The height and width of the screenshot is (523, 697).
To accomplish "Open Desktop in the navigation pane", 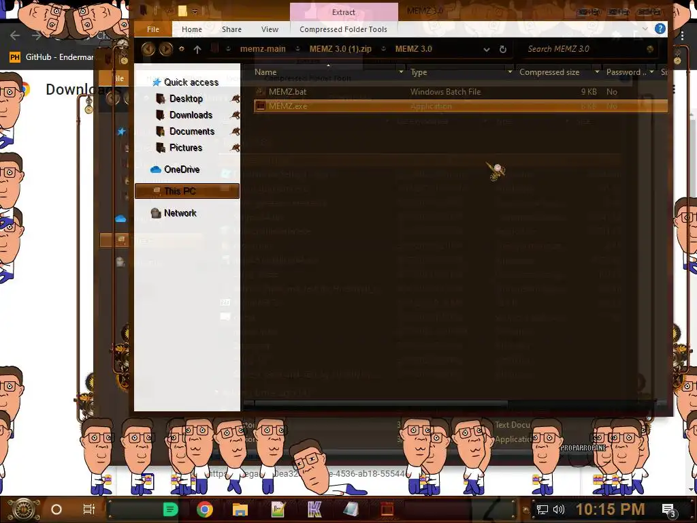I will (186, 99).
